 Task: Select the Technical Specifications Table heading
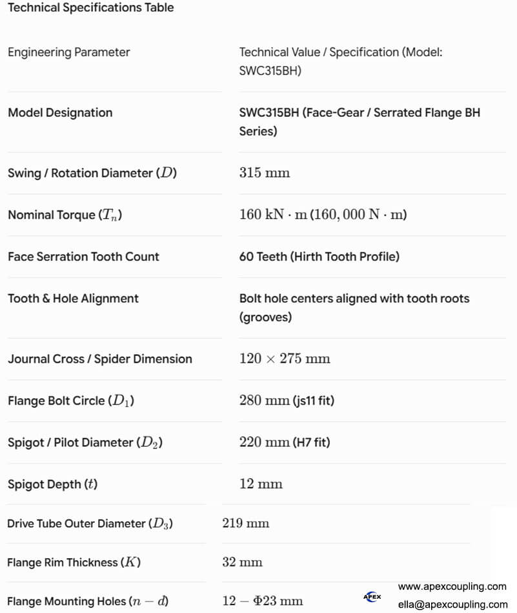91,8
